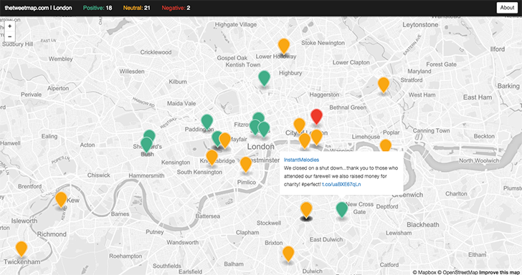Viewport: 522px width, 275px height.
Task: Select orange marker above Stockwell with dark shadow
Action: point(306,210)
